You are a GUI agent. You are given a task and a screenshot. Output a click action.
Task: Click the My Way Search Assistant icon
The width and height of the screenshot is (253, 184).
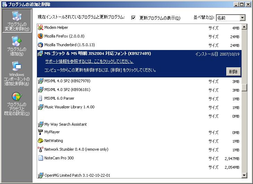pos(41,124)
